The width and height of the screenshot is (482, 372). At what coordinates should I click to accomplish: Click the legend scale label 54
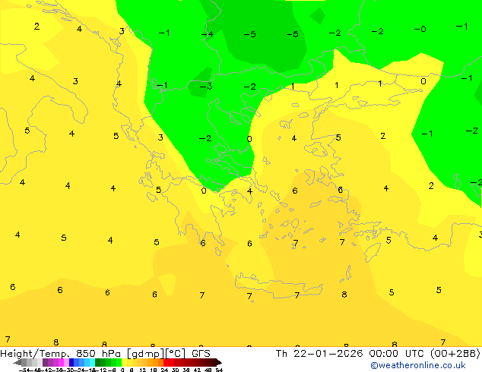pyautogui.click(x=218, y=370)
